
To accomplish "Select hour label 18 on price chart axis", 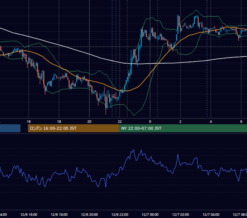I will pyautogui.click(x=59, y=122).
